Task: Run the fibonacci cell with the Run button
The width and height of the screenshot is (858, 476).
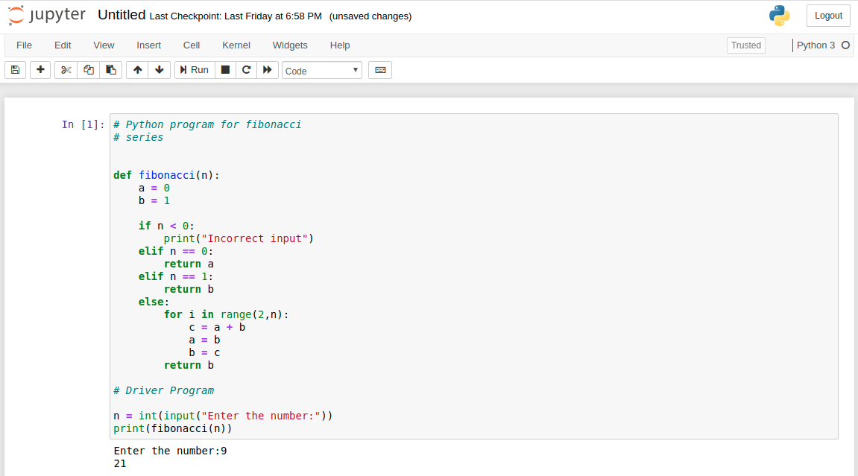Action: (x=194, y=69)
